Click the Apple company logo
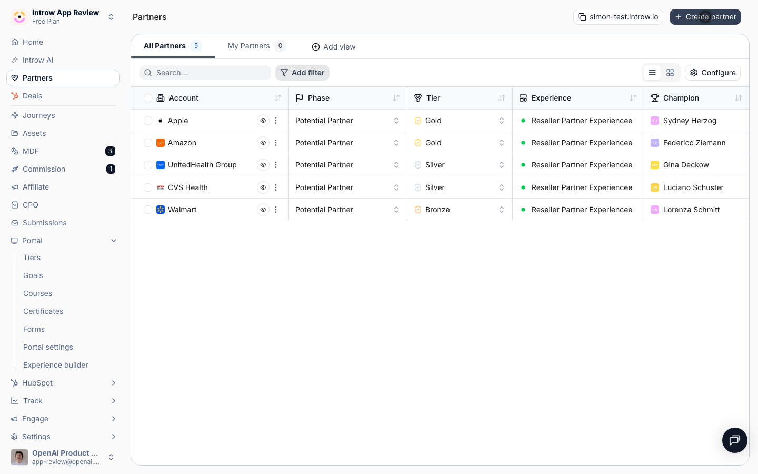 pos(161,121)
